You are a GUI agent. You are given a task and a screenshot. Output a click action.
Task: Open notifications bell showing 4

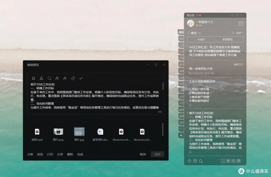click(198, 15)
